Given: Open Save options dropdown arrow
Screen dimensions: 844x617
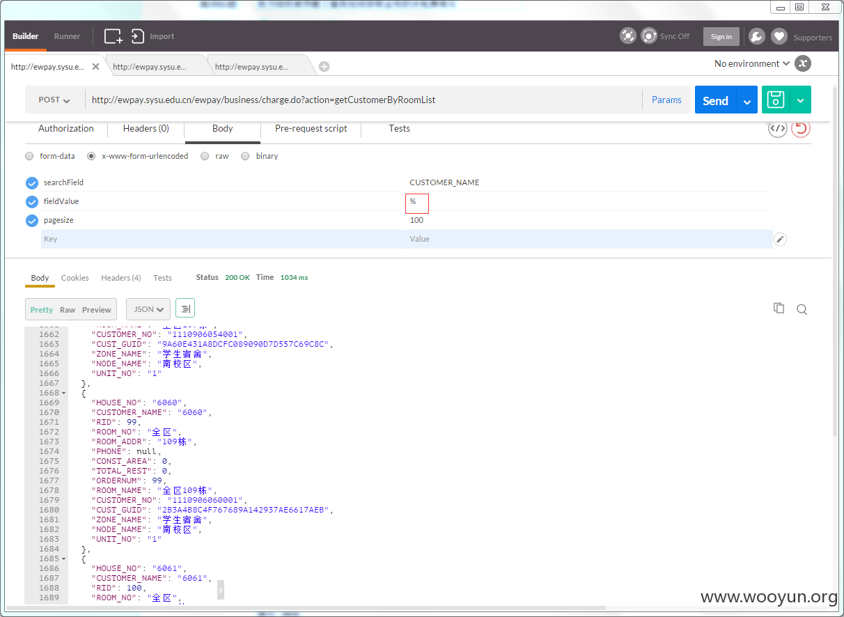Looking at the screenshot, I should [801, 100].
